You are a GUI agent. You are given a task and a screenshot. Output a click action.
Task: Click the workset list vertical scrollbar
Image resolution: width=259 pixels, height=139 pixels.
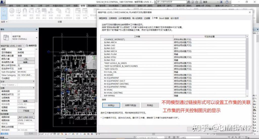(x=247, y=66)
